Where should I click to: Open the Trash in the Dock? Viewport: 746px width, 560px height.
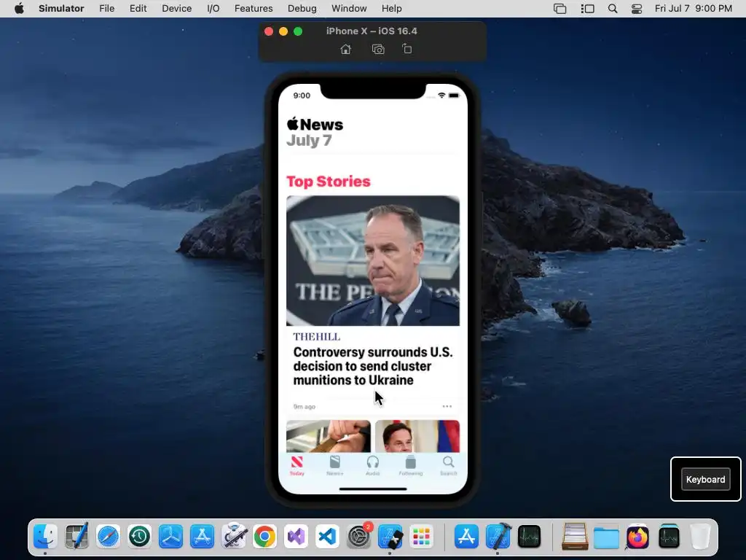click(x=700, y=537)
